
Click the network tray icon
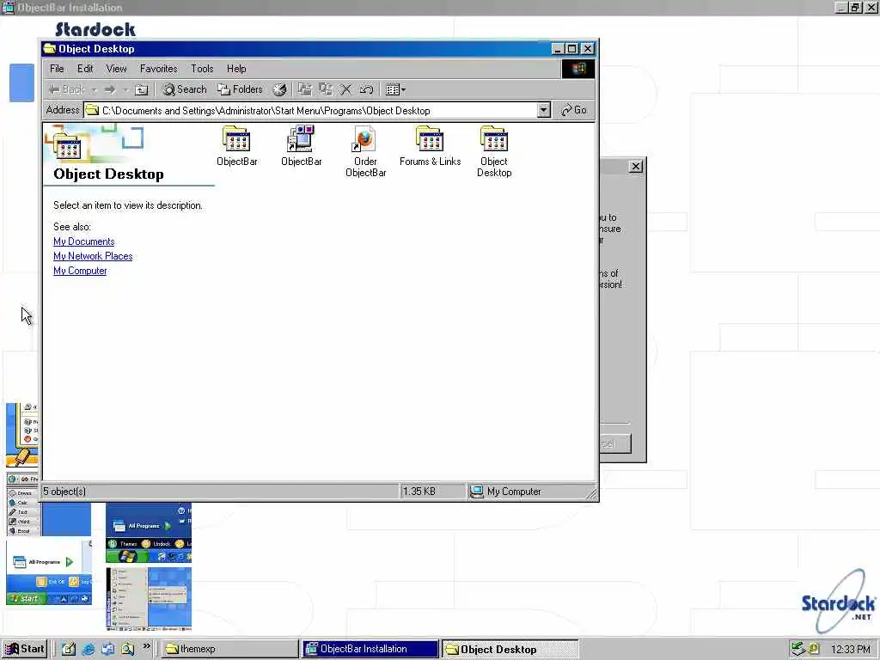click(x=797, y=649)
